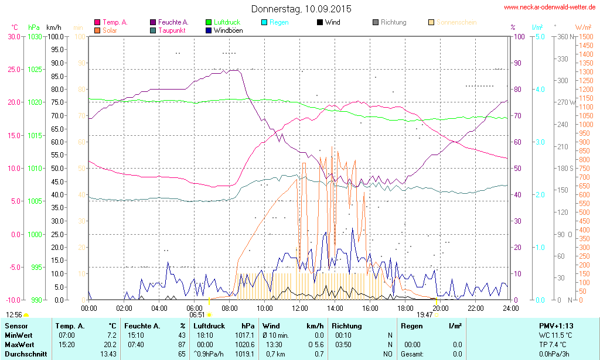Click the sunset marker at 19:47

click(x=436, y=315)
